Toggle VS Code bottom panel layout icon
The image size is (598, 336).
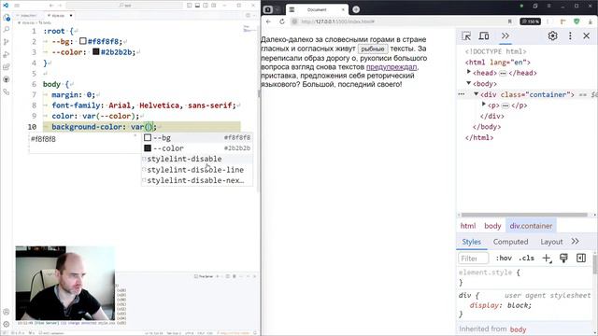pyautogui.click(x=197, y=6)
